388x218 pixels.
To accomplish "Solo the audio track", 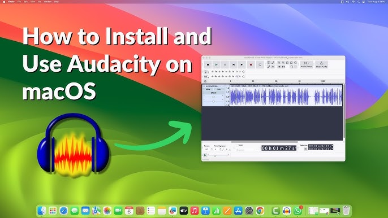I will click(x=219, y=89).
